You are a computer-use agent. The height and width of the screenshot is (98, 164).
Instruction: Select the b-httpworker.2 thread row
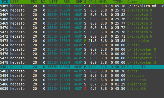(x=82, y=58)
